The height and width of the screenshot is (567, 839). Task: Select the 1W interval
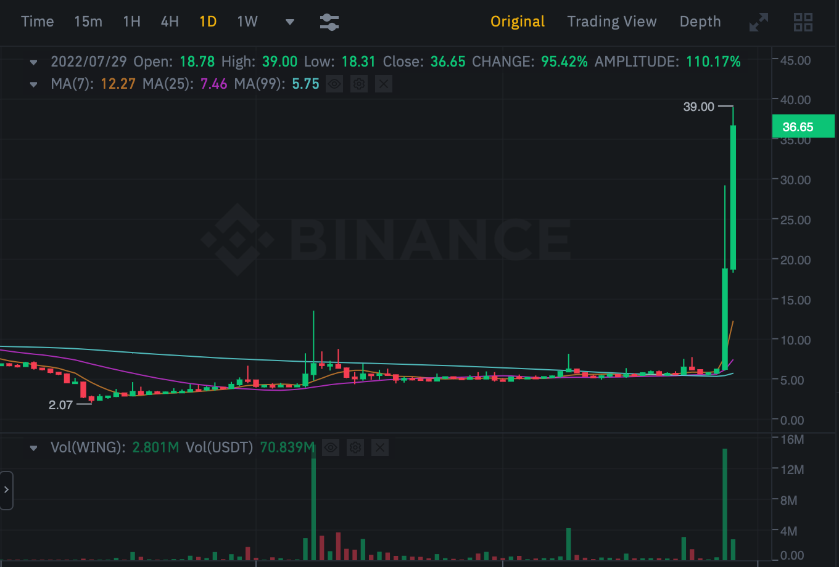click(247, 22)
